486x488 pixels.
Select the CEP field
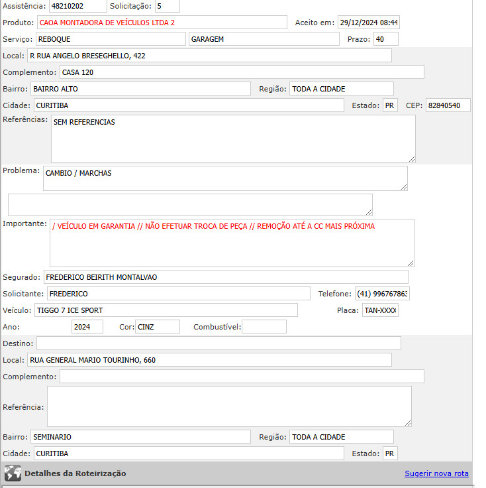pyautogui.click(x=448, y=105)
